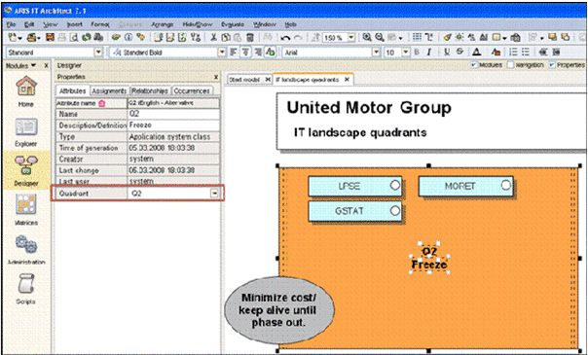The image size is (588, 355).
Task: Select the LPSE application box
Action: (354, 186)
